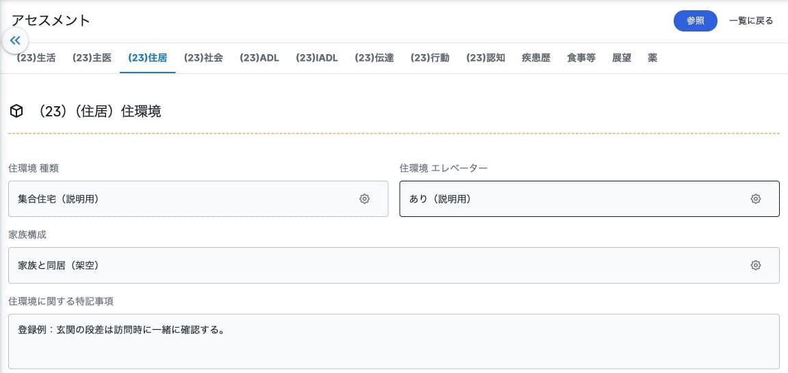Open gear settings for 住環境 種類 field
Image resolution: width=788 pixels, height=373 pixels.
pyautogui.click(x=364, y=198)
